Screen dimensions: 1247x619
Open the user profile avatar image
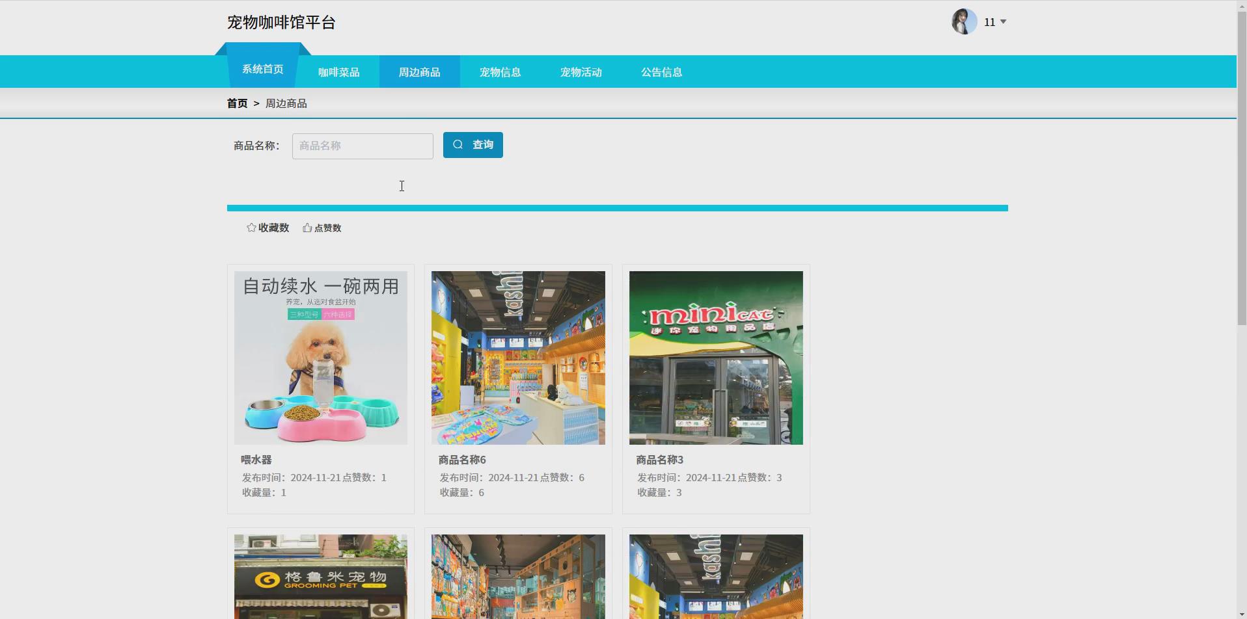[964, 21]
